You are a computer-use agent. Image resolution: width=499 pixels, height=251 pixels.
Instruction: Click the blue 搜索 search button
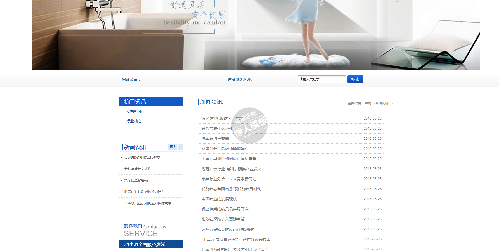[355, 79]
